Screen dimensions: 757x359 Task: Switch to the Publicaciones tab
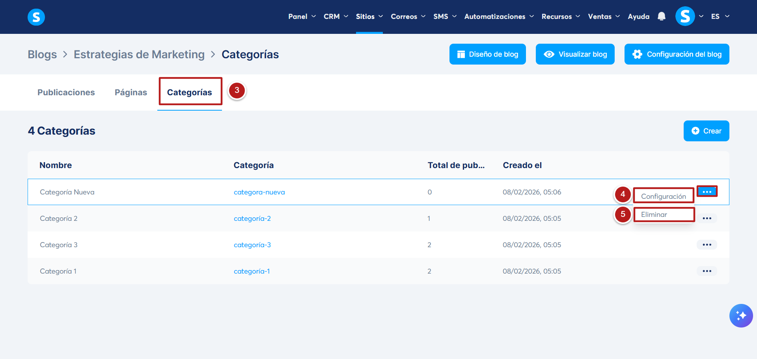(66, 93)
